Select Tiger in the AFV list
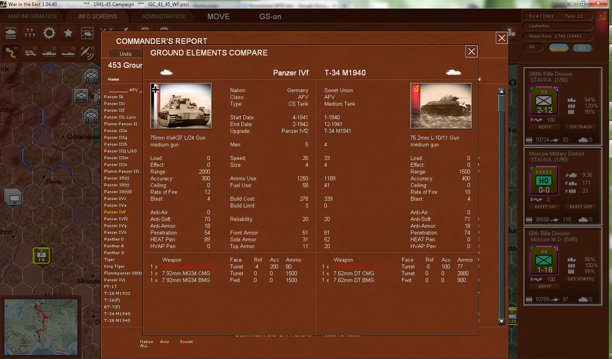Screen dimensions: 612x359 [109, 260]
